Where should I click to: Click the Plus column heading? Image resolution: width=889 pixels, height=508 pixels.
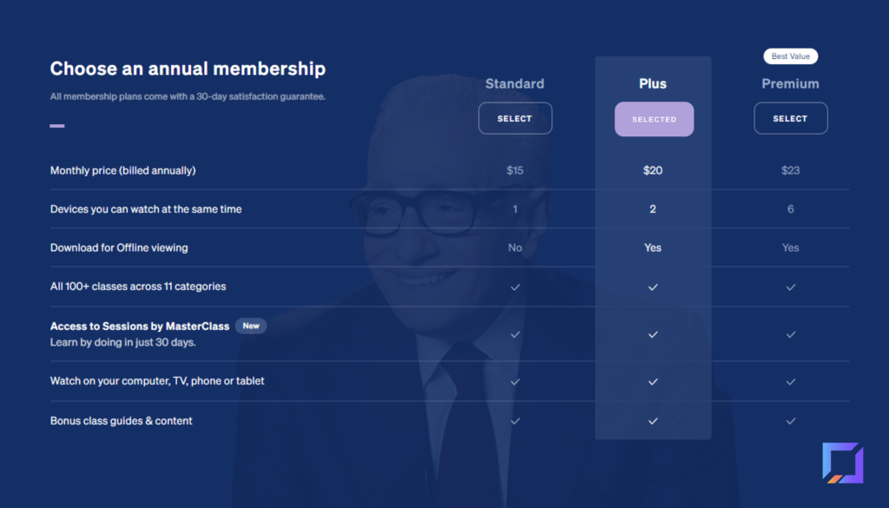pyautogui.click(x=653, y=84)
